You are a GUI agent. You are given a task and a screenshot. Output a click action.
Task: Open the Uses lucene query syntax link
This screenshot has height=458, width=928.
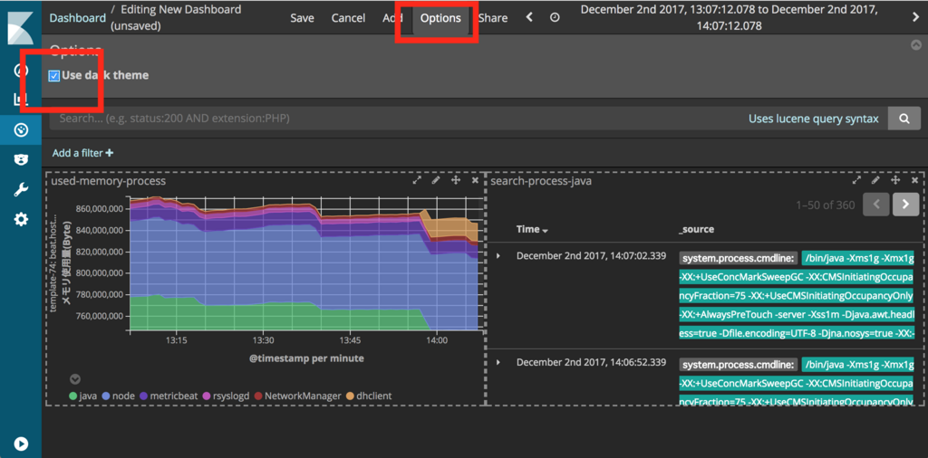tap(813, 119)
